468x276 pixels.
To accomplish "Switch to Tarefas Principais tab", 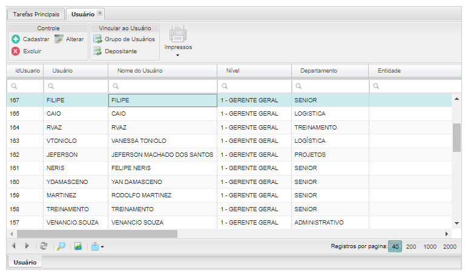I will [36, 14].
